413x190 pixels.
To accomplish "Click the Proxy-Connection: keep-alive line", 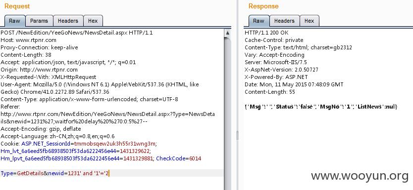I will pyautogui.click(x=39, y=47).
